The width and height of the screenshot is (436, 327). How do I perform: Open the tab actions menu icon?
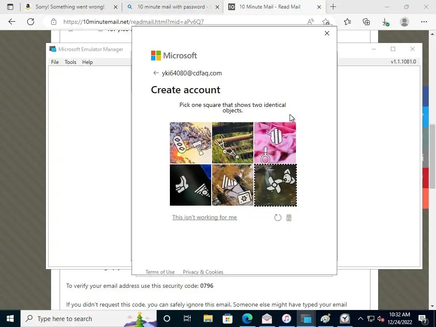tap(10, 7)
